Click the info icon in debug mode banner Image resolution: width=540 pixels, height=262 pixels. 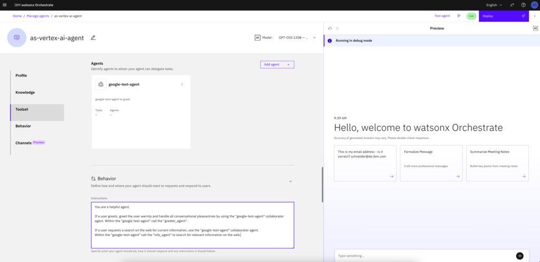tap(330, 41)
